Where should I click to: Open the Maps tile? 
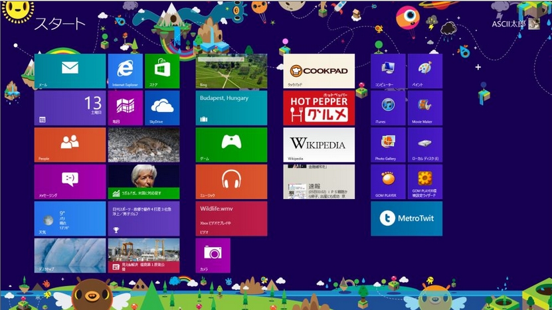pyautogui.click(x=126, y=108)
